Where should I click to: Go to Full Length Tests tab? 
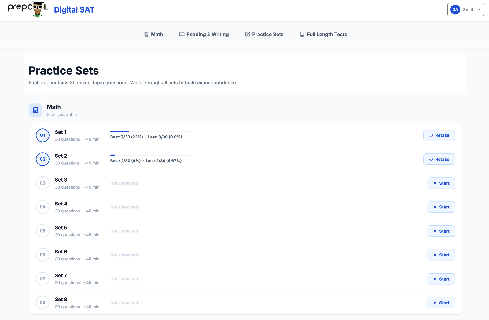click(324, 35)
